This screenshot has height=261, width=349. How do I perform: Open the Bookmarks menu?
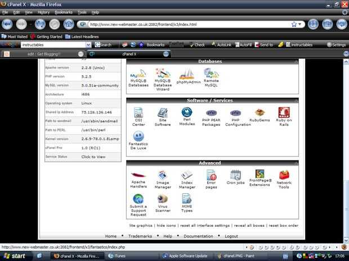64,12
